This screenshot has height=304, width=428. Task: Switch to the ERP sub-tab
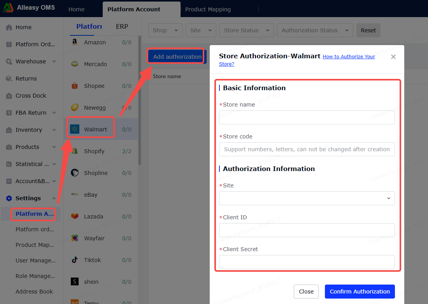point(122,26)
